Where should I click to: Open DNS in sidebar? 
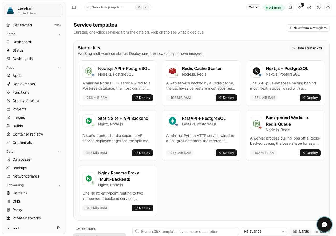[x=34, y=201]
